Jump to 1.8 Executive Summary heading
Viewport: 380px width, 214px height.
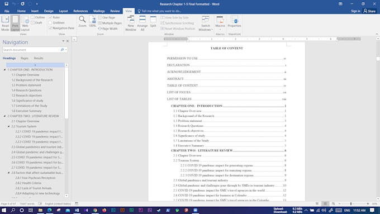click(26, 111)
